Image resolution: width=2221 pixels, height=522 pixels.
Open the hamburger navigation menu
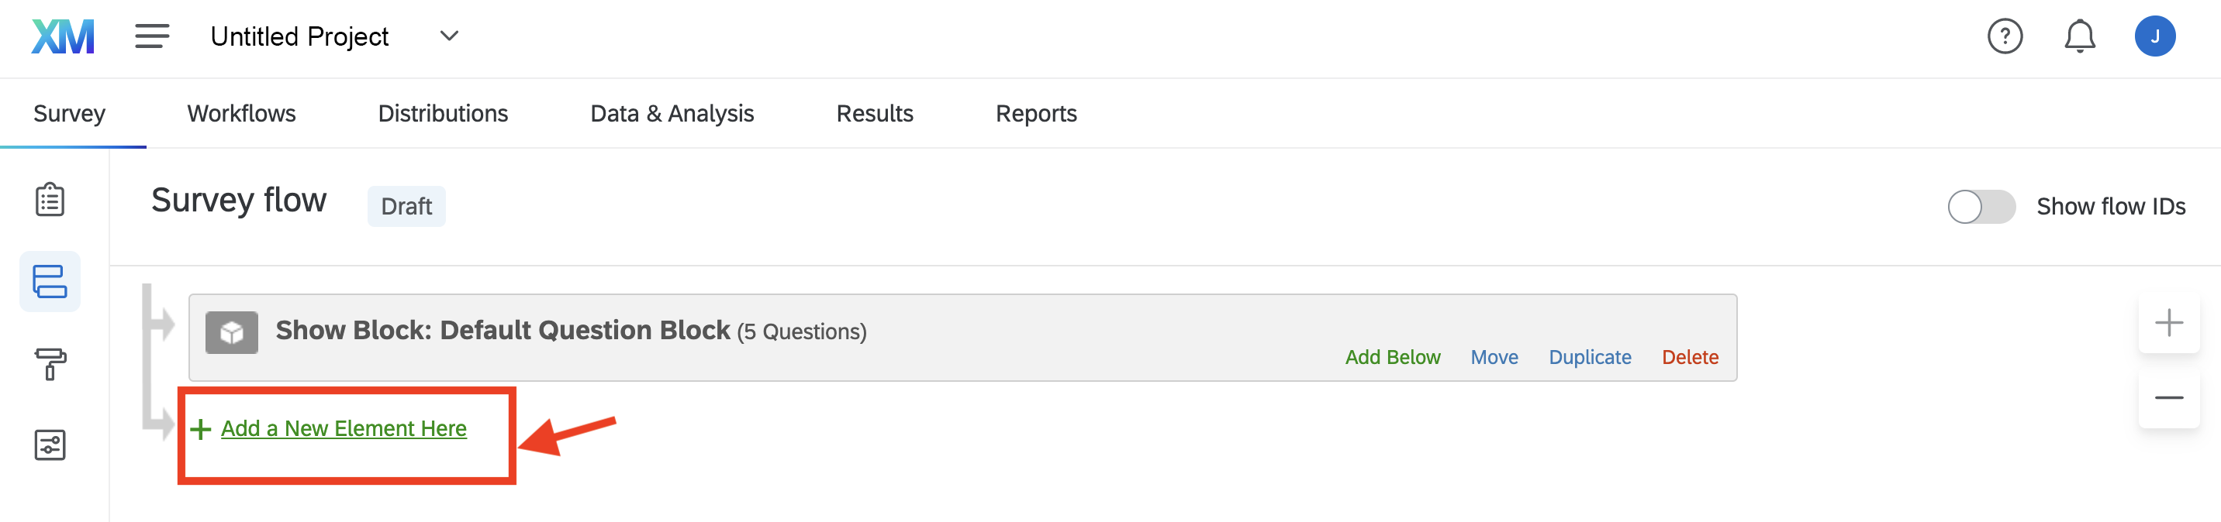point(152,36)
